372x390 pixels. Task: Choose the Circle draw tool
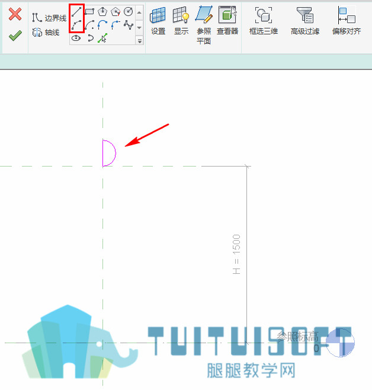click(128, 11)
